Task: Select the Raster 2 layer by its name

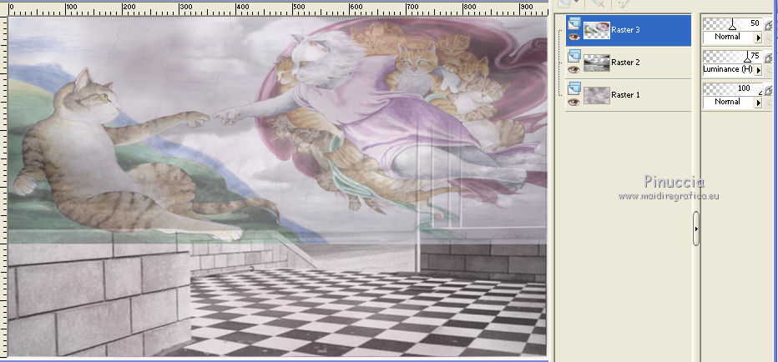Action: coord(625,63)
